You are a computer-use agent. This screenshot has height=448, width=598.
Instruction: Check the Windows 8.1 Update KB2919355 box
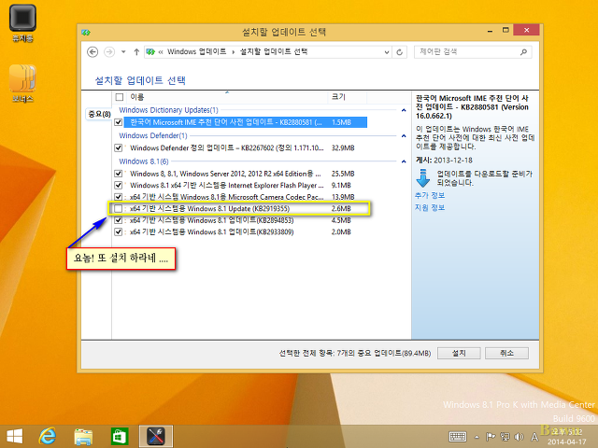tap(119, 209)
